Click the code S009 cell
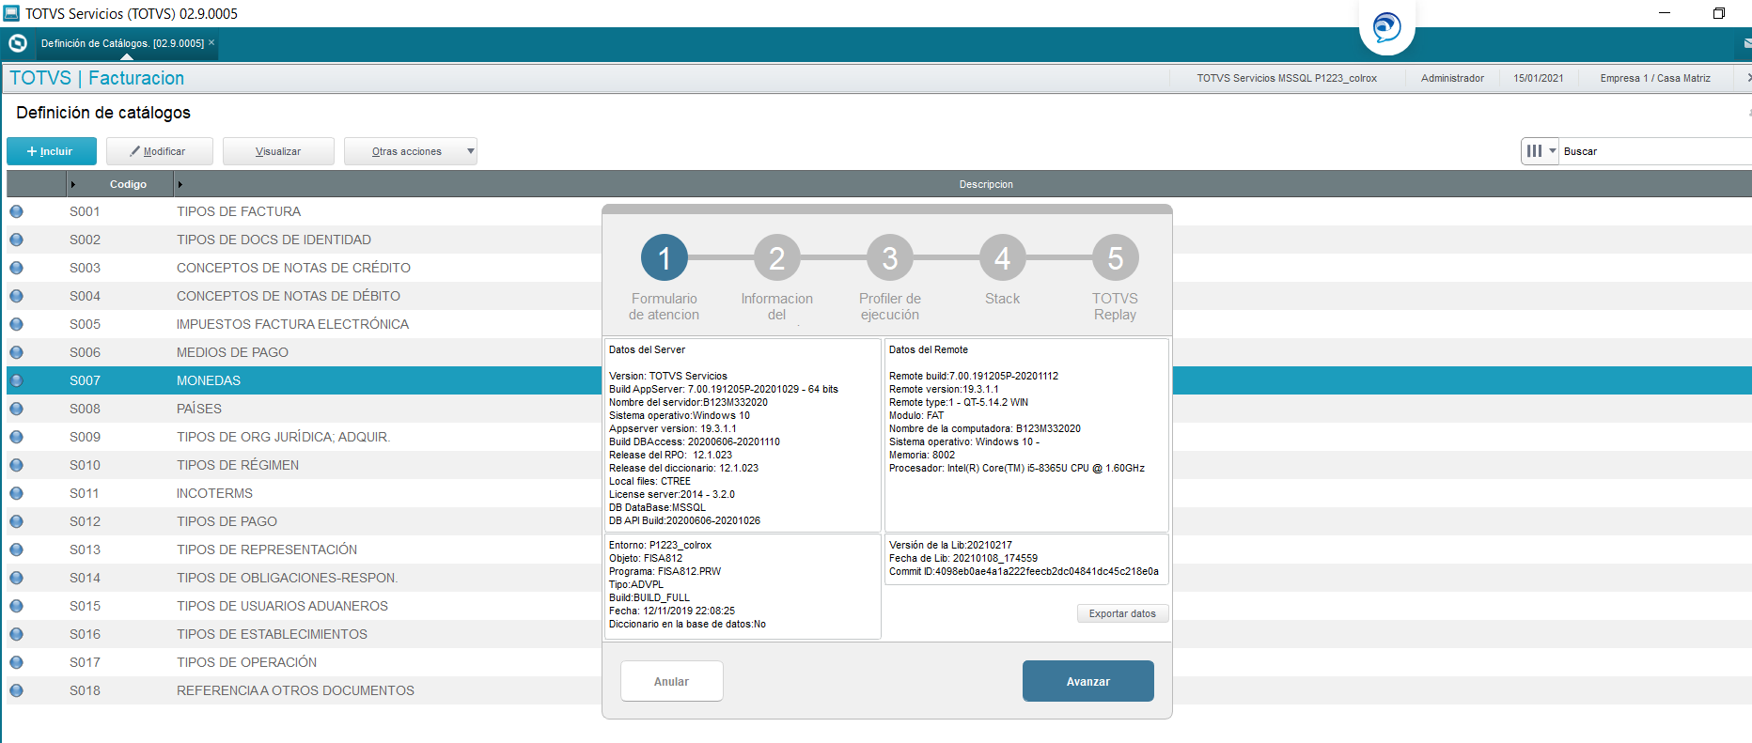Image resolution: width=1752 pixels, height=743 pixels. [x=85, y=437]
